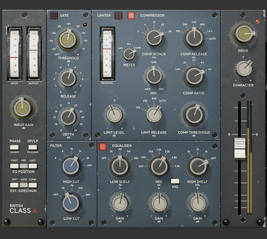The image size is (267, 239).
Task: Toggle the Compressor enable button
Action: click(131, 15)
